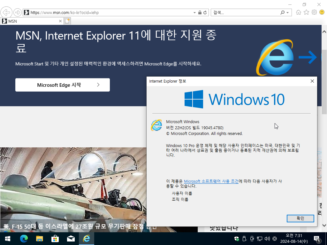Click the chevron on the Edge 시작 button

[x=98, y=85]
